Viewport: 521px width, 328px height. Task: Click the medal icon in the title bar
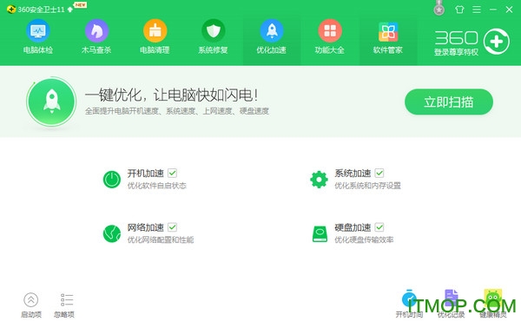439,8
